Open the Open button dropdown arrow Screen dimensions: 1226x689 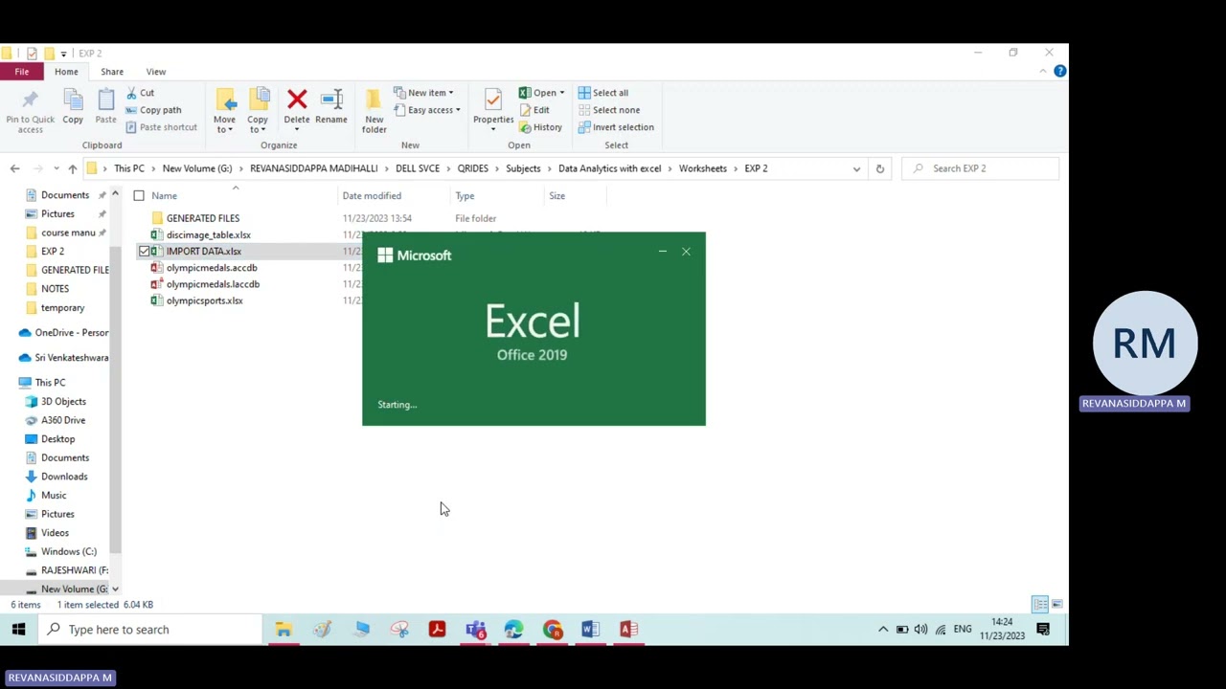click(562, 93)
